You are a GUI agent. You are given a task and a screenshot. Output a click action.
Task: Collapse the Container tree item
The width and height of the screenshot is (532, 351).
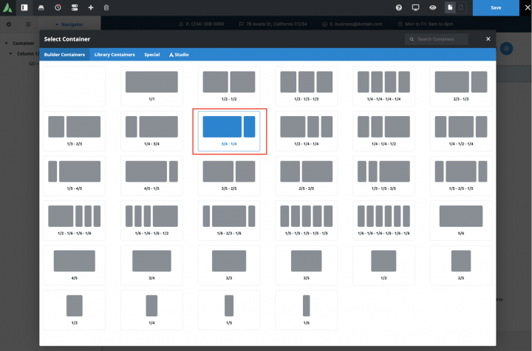(7, 43)
